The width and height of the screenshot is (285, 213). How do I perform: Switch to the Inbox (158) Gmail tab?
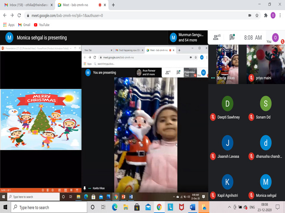[x=26, y=5]
